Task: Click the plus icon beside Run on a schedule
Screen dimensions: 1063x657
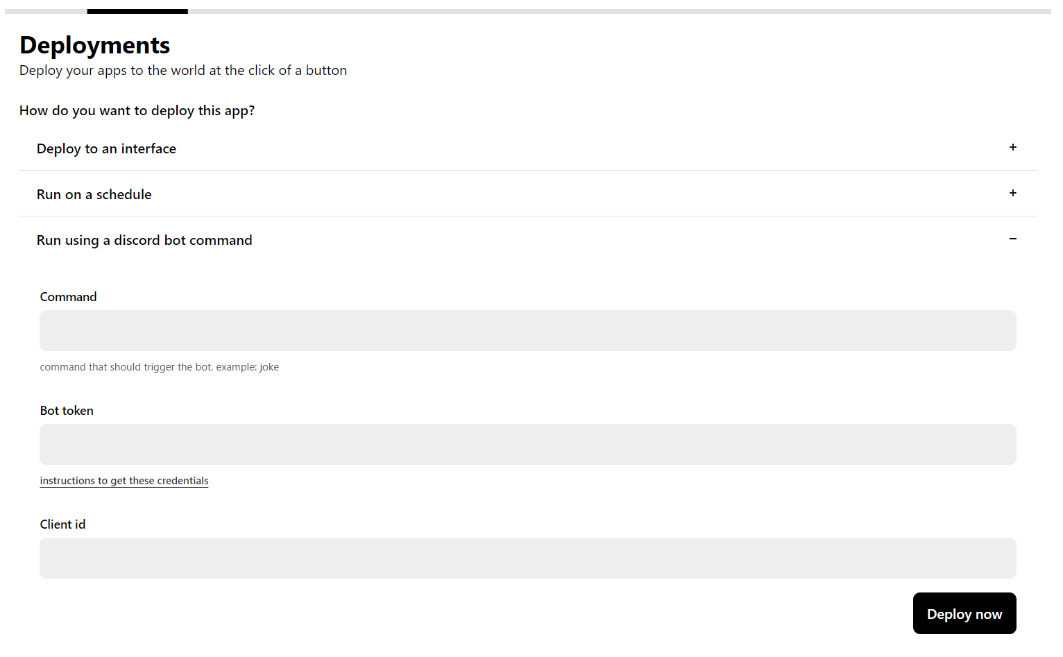Action: (x=1012, y=193)
